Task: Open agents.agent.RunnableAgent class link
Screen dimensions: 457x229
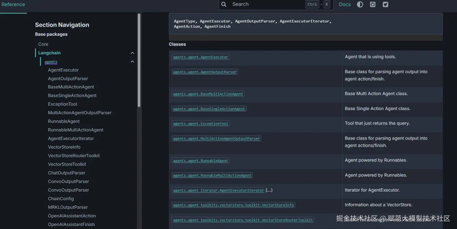Action: pos(201,161)
